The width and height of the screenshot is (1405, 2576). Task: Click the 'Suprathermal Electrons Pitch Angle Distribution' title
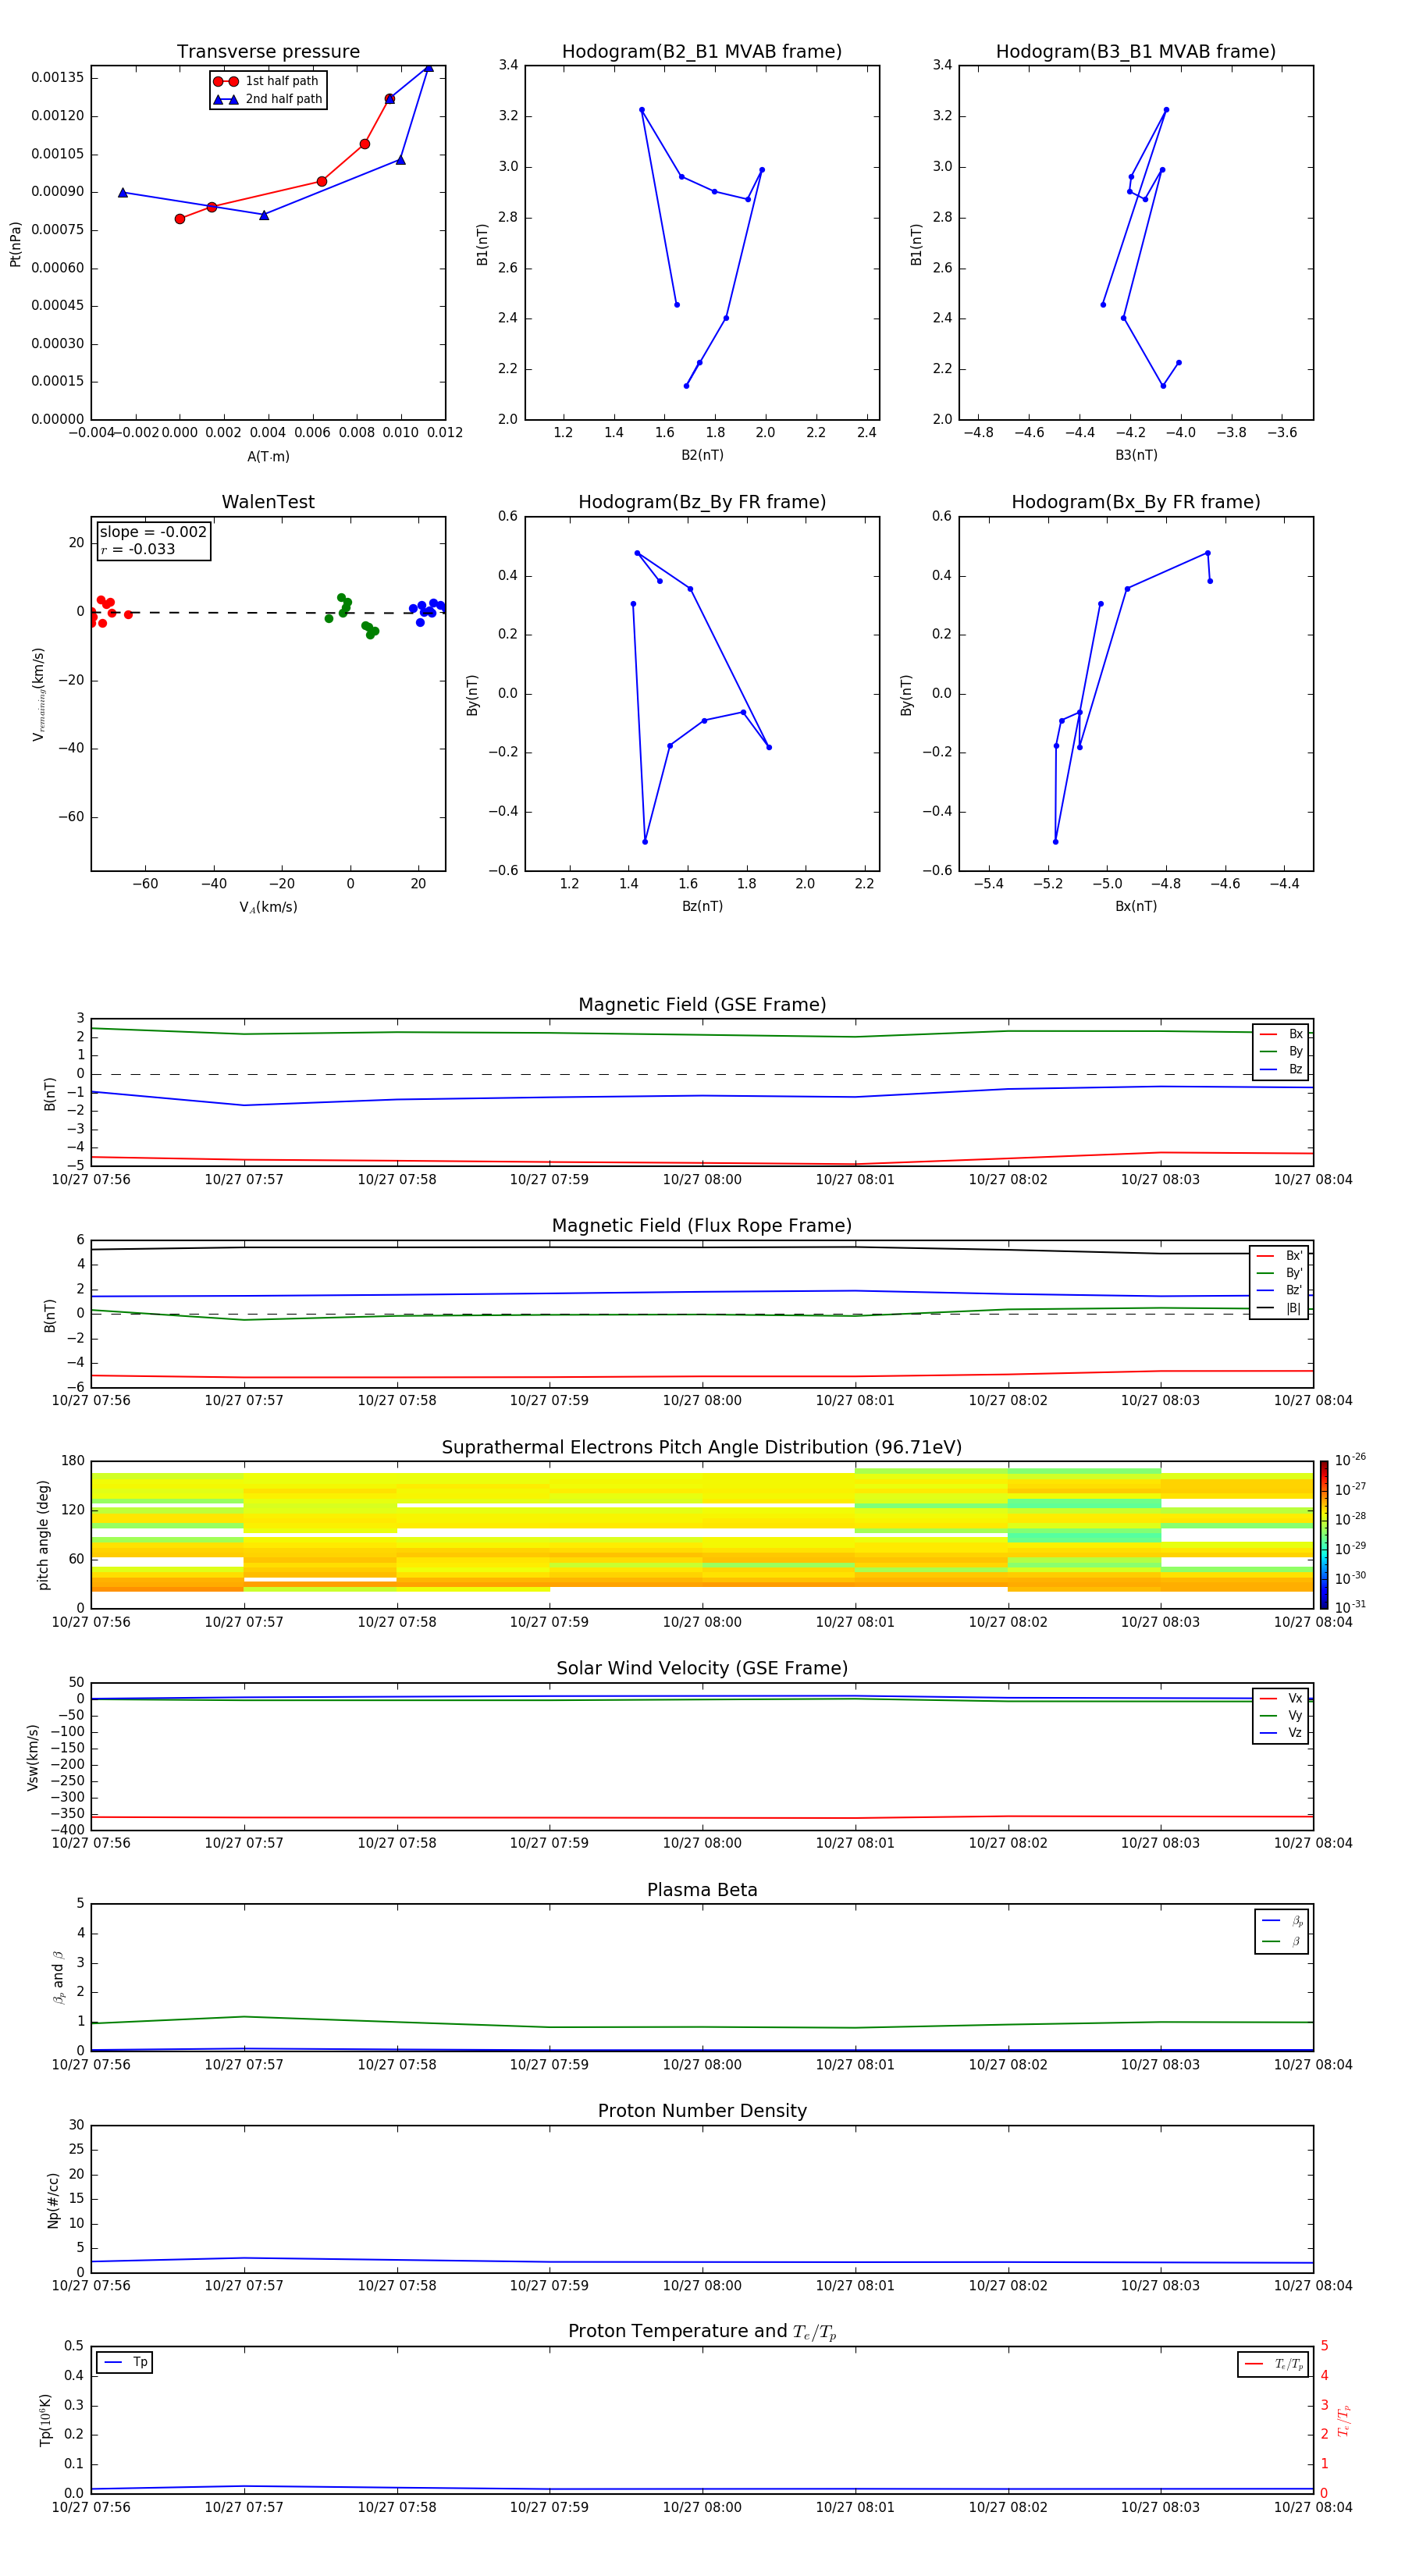click(x=702, y=1447)
